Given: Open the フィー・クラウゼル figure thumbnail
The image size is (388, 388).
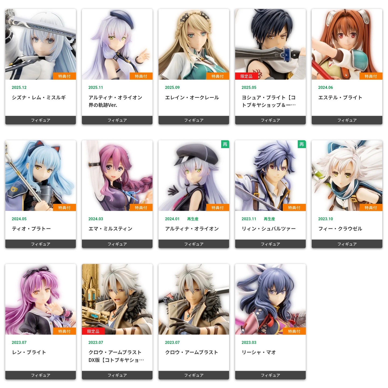Looking at the screenshot, I should (347, 176).
